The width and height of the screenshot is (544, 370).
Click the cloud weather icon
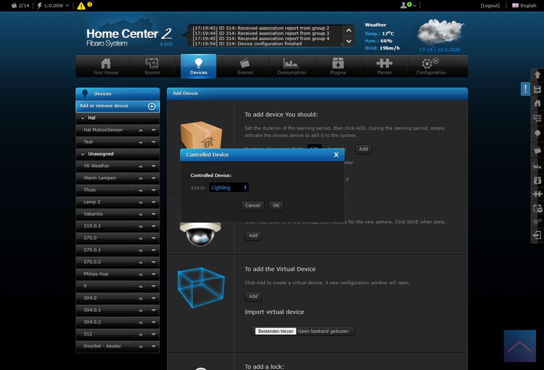click(x=440, y=32)
